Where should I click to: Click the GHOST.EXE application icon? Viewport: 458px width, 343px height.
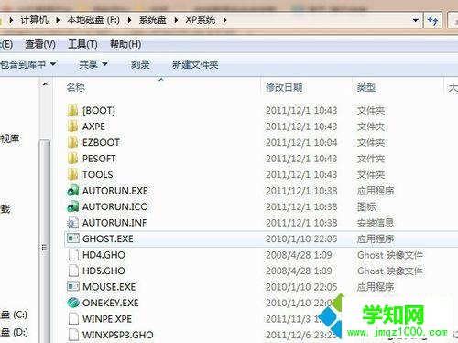(x=73, y=238)
